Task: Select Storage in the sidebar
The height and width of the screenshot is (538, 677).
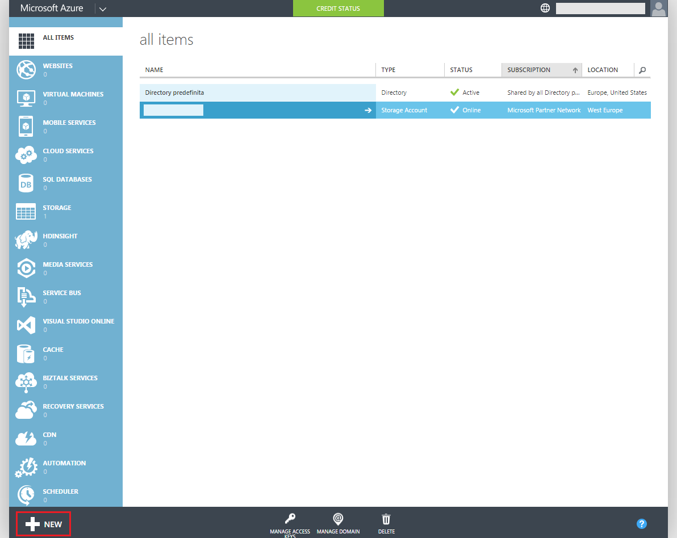Action: [57, 208]
